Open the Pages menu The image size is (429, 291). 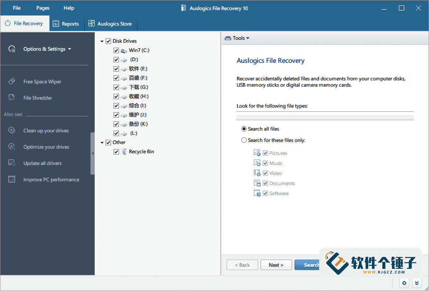click(x=42, y=8)
